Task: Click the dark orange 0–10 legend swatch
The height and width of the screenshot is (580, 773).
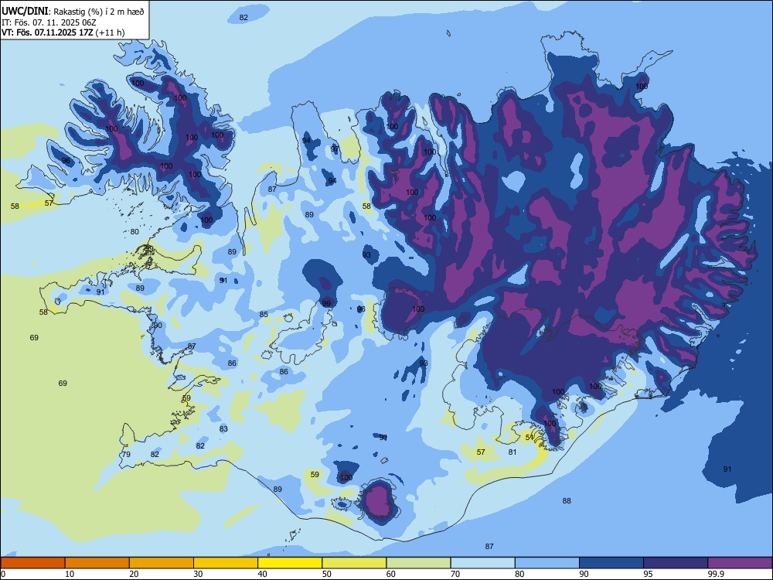Action: click(x=32, y=563)
